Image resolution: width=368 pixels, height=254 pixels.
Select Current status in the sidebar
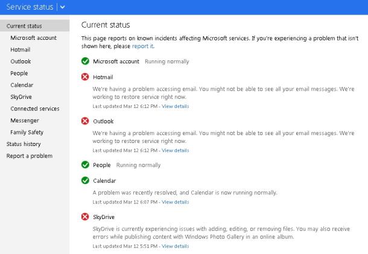[35, 26]
